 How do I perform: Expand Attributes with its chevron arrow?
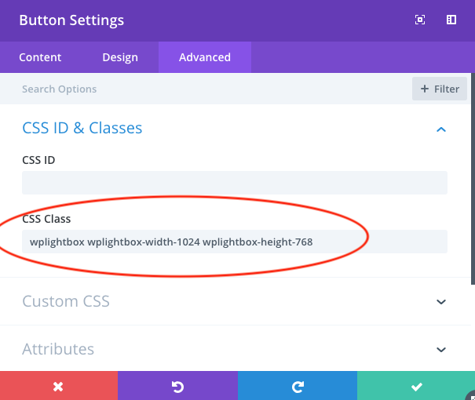(x=441, y=350)
